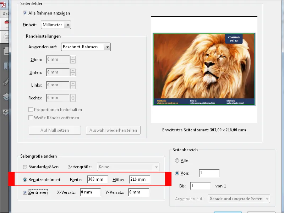This screenshot has height=213, width=284.
Task: Click the X-Versatz input field
Action: (91, 192)
